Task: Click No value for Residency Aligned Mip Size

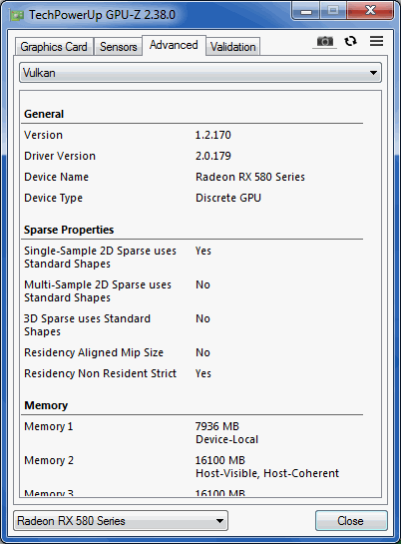Action: (x=202, y=352)
